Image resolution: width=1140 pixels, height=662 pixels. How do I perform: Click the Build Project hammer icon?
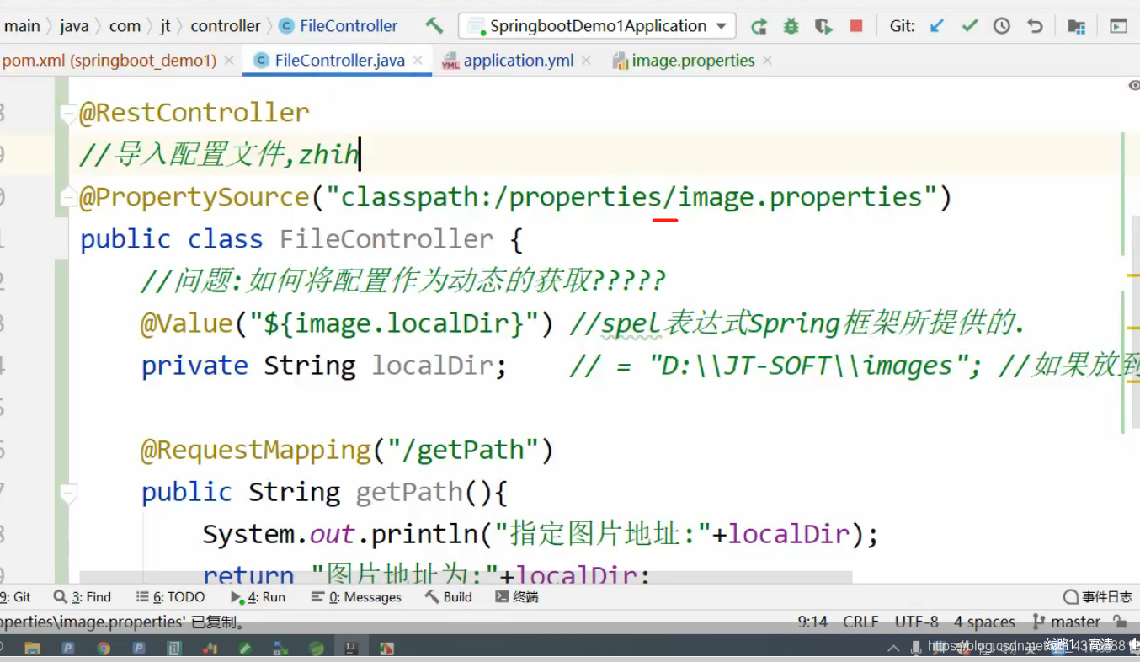434,26
